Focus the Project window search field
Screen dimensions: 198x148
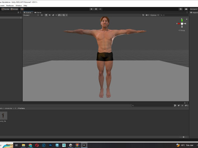tap(152, 105)
